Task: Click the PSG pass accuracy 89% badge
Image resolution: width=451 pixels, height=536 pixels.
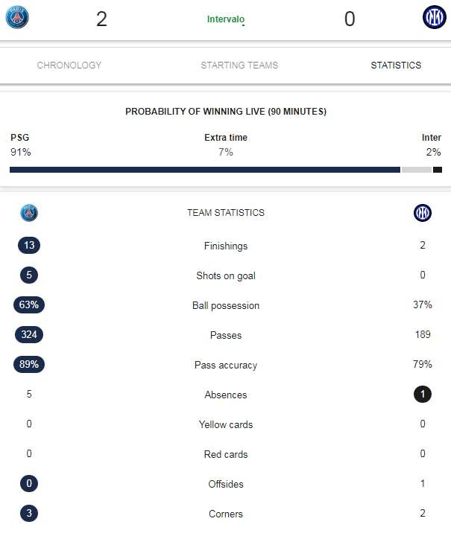Action: pyautogui.click(x=29, y=364)
